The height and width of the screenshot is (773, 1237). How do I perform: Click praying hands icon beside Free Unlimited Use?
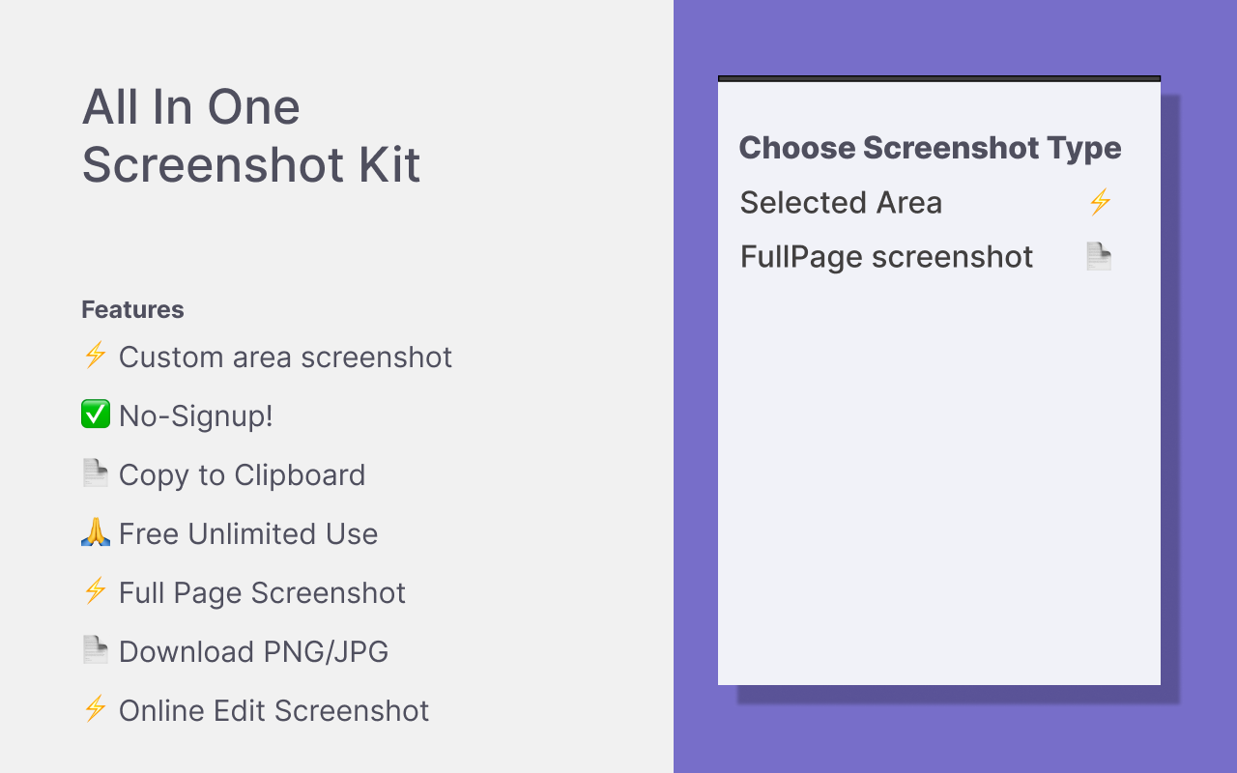click(x=95, y=532)
